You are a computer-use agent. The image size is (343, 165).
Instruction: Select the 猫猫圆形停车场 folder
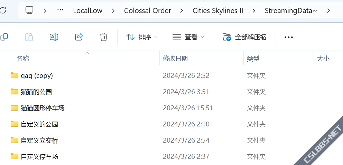point(42,108)
